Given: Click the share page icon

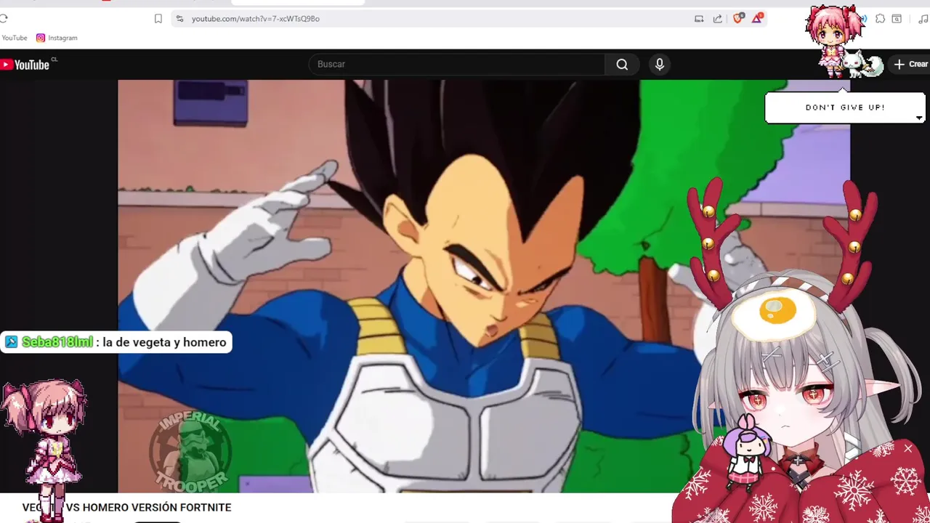Looking at the screenshot, I should coord(718,19).
